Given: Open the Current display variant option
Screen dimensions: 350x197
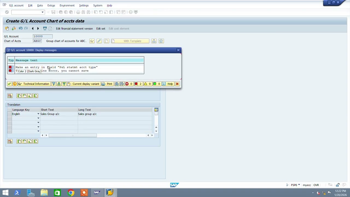Looking at the screenshot, I should 83,84.
